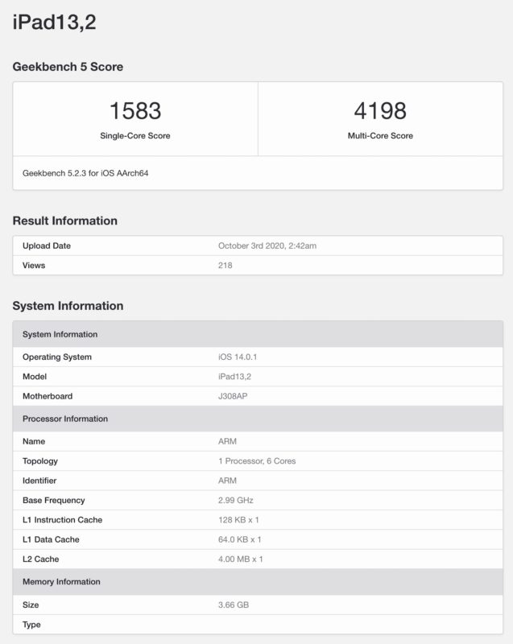
Task: Click the Result Information heading
Action: pos(65,221)
